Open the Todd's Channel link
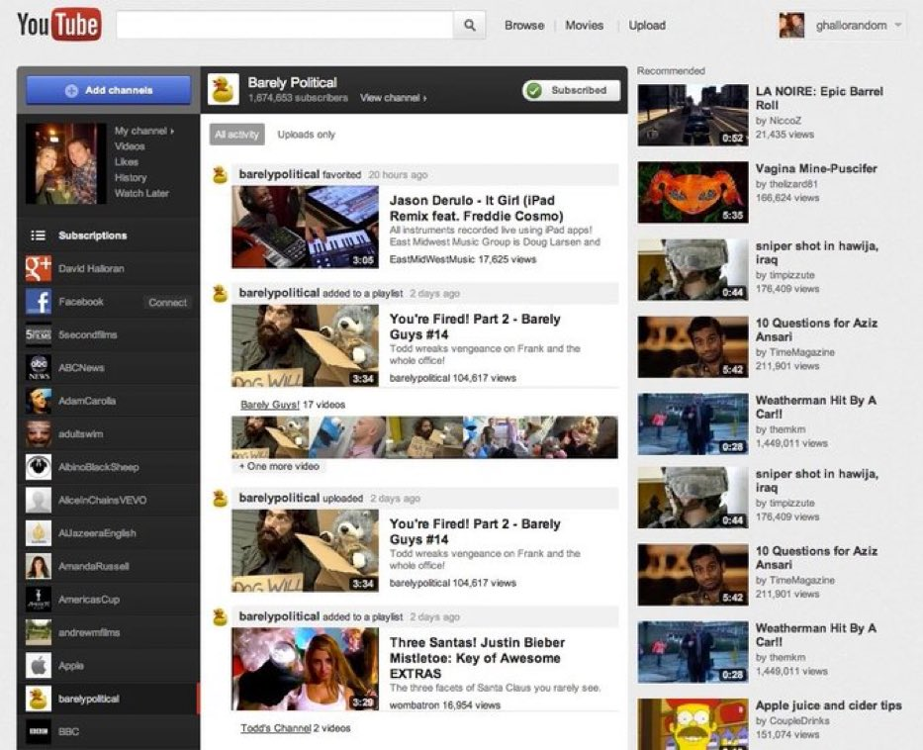This screenshot has width=923, height=750. coord(275,728)
